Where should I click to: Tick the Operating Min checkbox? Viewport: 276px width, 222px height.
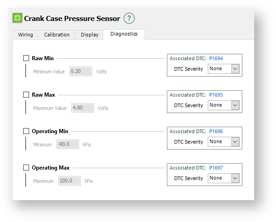pyautogui.click(x=26, y=131)
